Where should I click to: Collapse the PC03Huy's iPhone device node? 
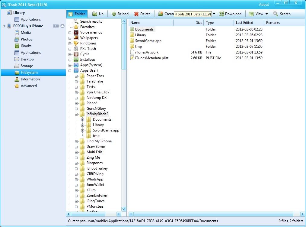(4, 26)
